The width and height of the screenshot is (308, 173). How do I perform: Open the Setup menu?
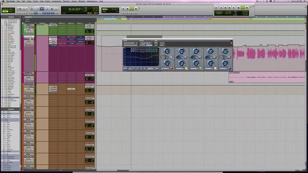pyautogui.click(x=74, y=1)
